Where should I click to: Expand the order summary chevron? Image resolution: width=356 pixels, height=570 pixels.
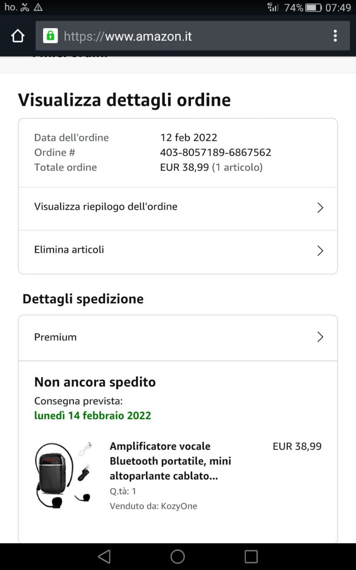[x=320, y=208]
